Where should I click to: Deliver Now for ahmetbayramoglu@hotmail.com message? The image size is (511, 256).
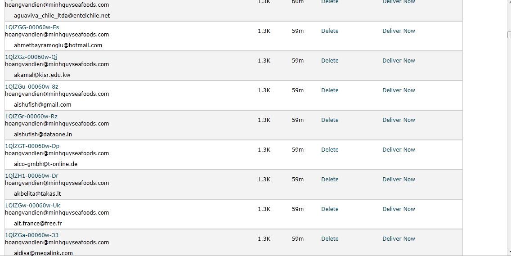[x=399, y=31]
